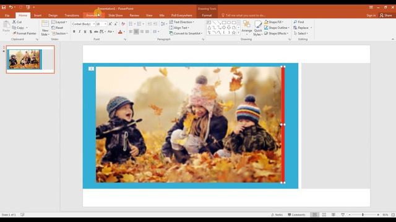Click the New Slide button
The width and height of the screenshot is (396, 222).
(x=45, y=28)
